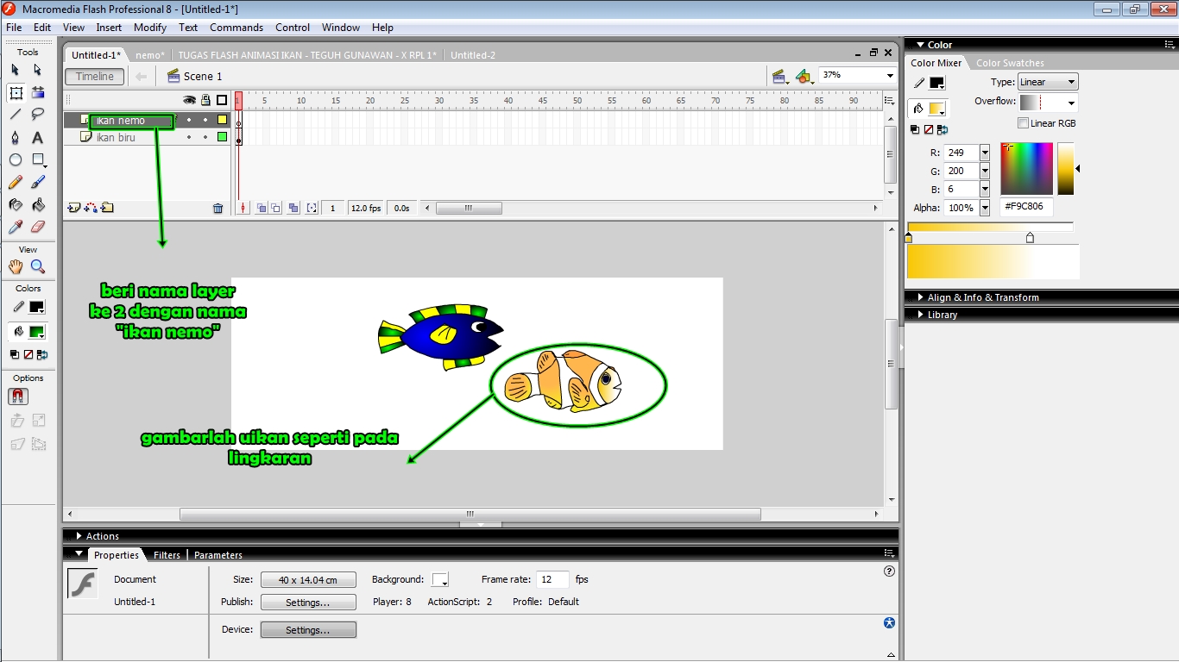Select the Zoom magnifier tool
This screenshot has height=662, width=1179.
coord(38,267)
